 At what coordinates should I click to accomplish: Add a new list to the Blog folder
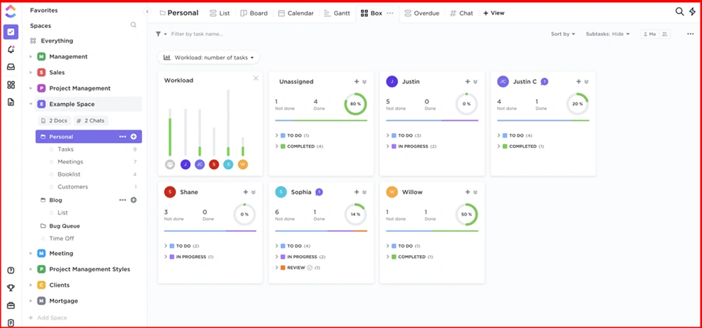click(x=133, y=200)
